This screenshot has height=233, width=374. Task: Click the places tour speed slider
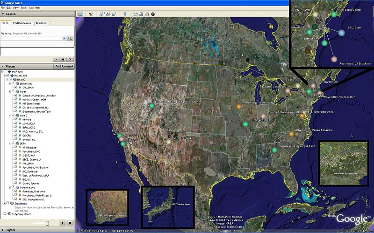(x=47, y=223)
